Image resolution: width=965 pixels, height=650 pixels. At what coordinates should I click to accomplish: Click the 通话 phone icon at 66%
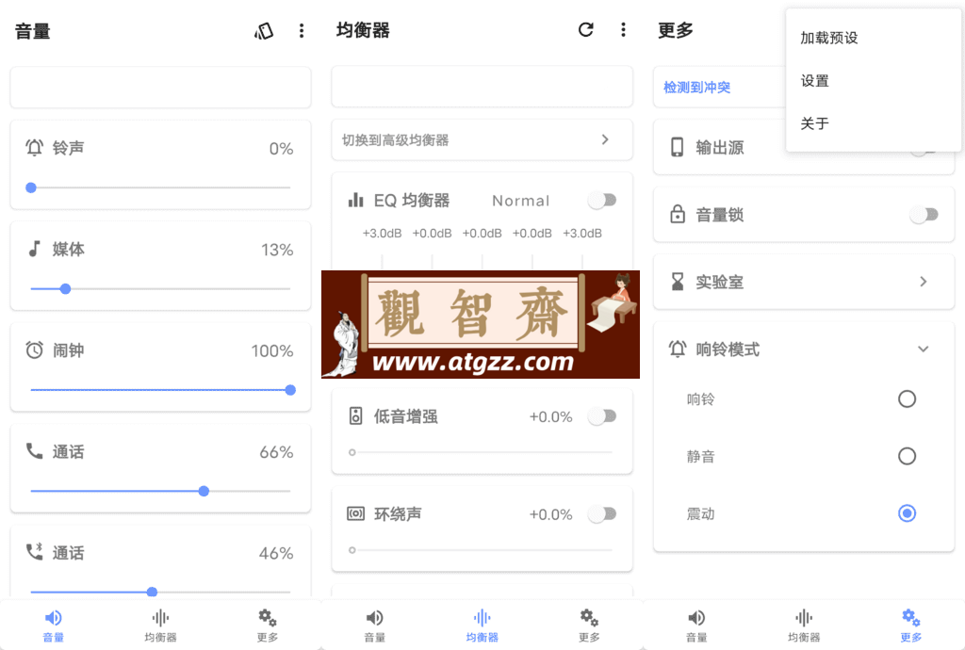click(35, 451)
